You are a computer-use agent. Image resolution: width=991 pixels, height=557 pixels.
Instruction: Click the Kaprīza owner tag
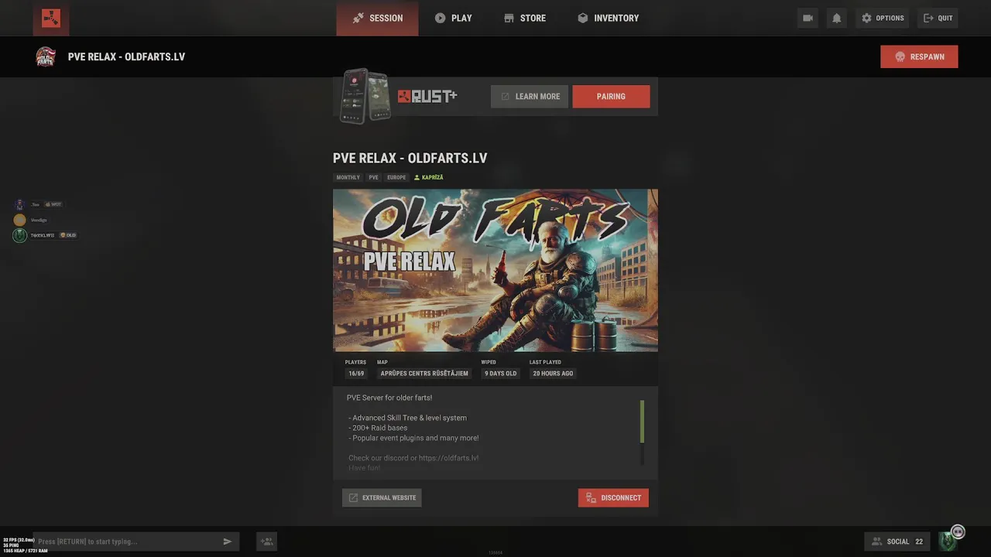(428, 177)
